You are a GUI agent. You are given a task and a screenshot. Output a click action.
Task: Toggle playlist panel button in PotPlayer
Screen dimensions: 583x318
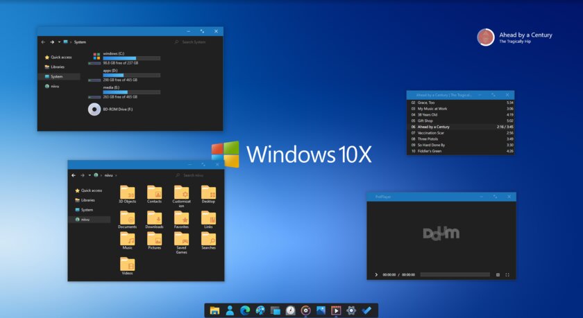click(498, 275)
